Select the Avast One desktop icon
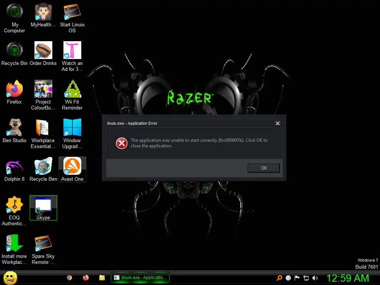Viewport: 380px width, 285px height. (72, 170)
